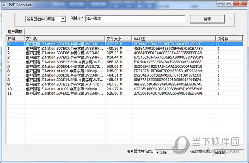Close the P2P Searcher window
This screenshot has height=163, width=249.
[240, 3]
